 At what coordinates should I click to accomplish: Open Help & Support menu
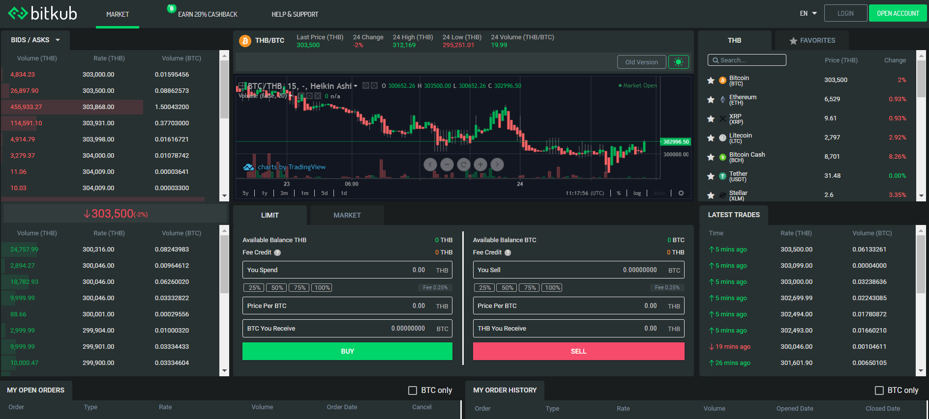pyautogui.click(x=295, y=14)
